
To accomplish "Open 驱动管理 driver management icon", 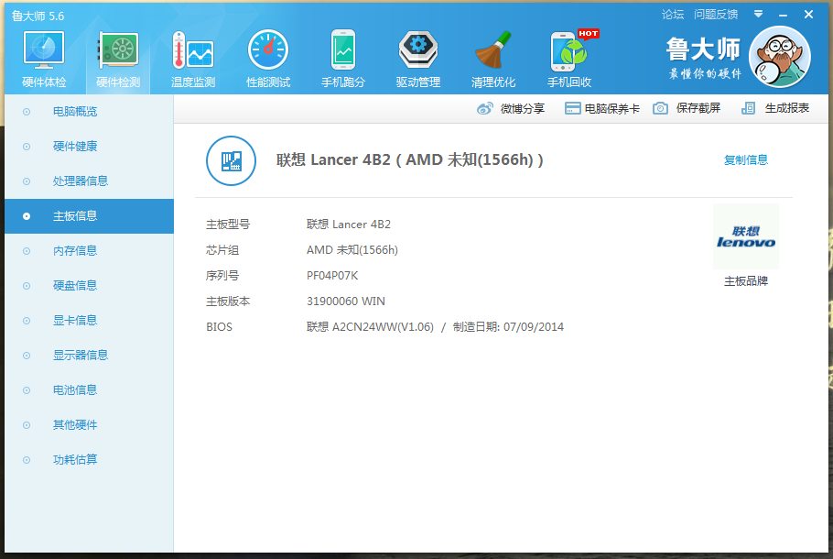I will tap(418, 49).
